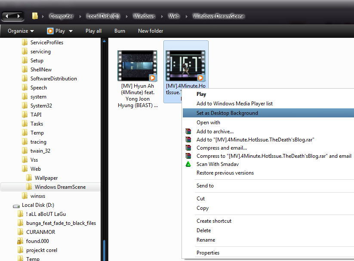Click the Play all toolbar button

pos(93,31)
